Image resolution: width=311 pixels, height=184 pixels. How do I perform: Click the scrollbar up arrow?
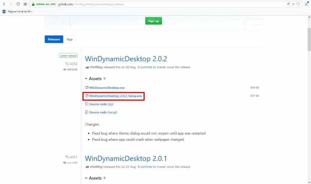coord(309,17)
